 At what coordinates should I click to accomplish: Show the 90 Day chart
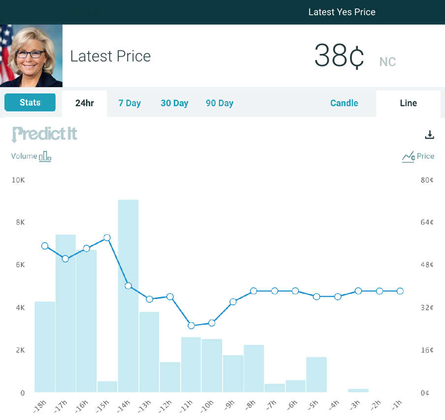[220, 103]
